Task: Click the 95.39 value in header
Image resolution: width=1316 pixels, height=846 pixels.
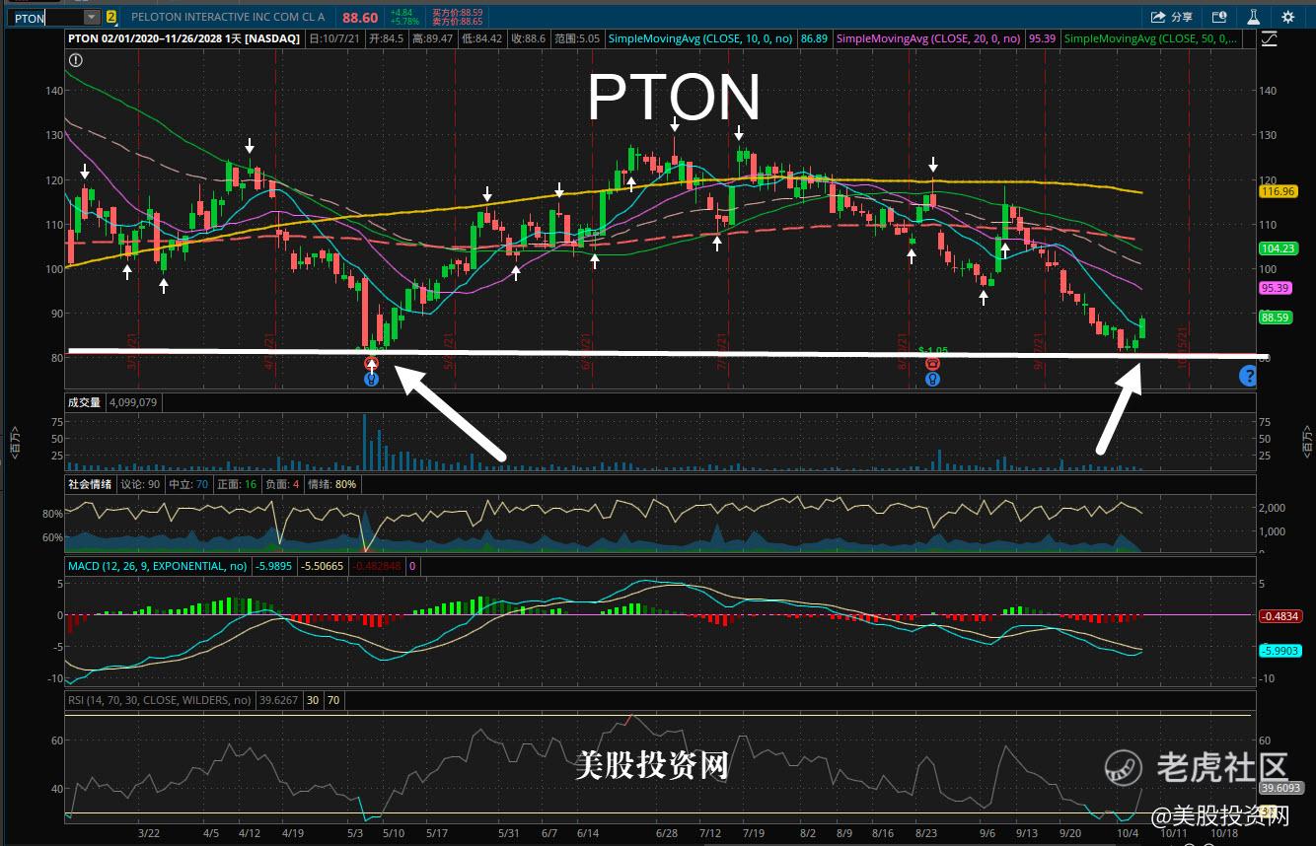Action: pyautogui.click(x=1042, y=39)
